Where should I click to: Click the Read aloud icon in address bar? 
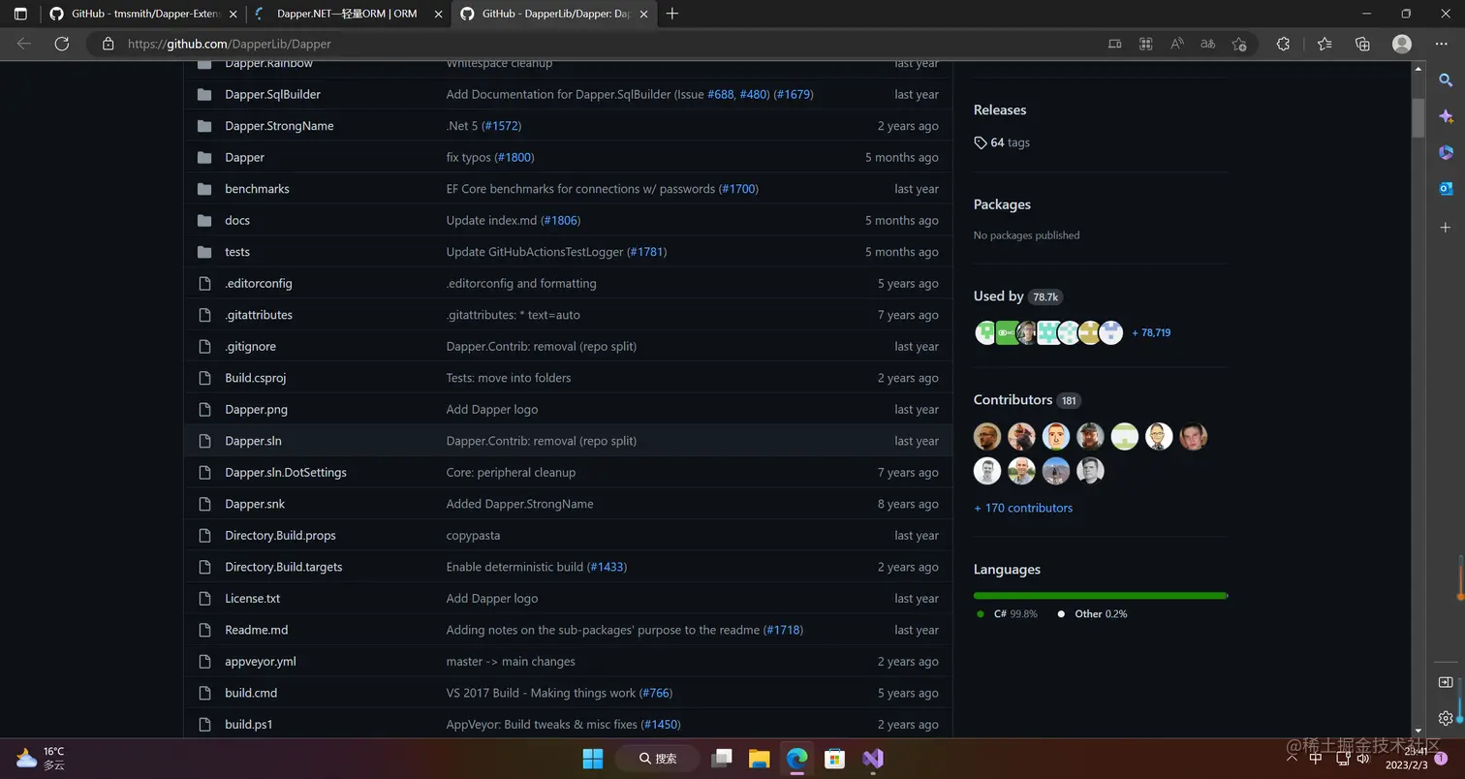point(1177,44)
